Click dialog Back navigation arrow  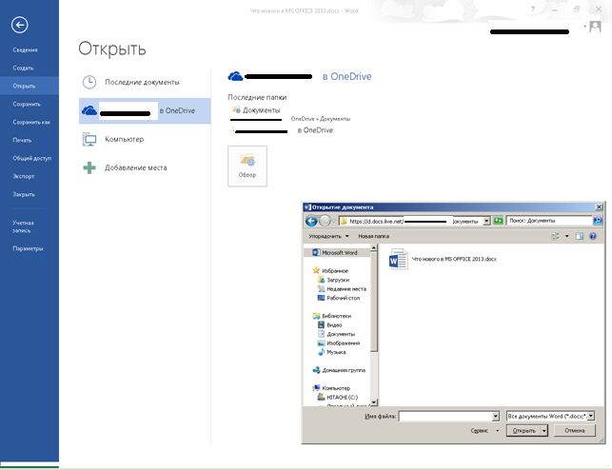311,221
